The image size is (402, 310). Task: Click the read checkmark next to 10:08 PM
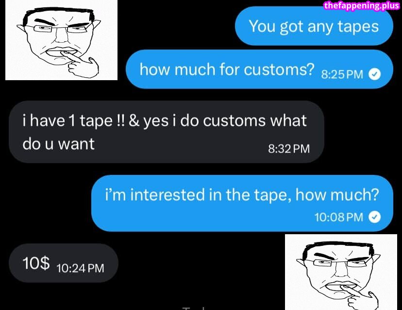tap(374, 217)
